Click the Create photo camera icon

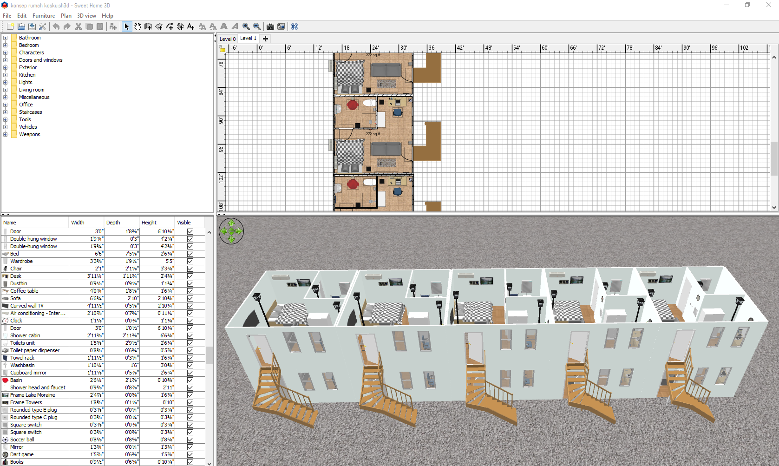coord(270,26)
